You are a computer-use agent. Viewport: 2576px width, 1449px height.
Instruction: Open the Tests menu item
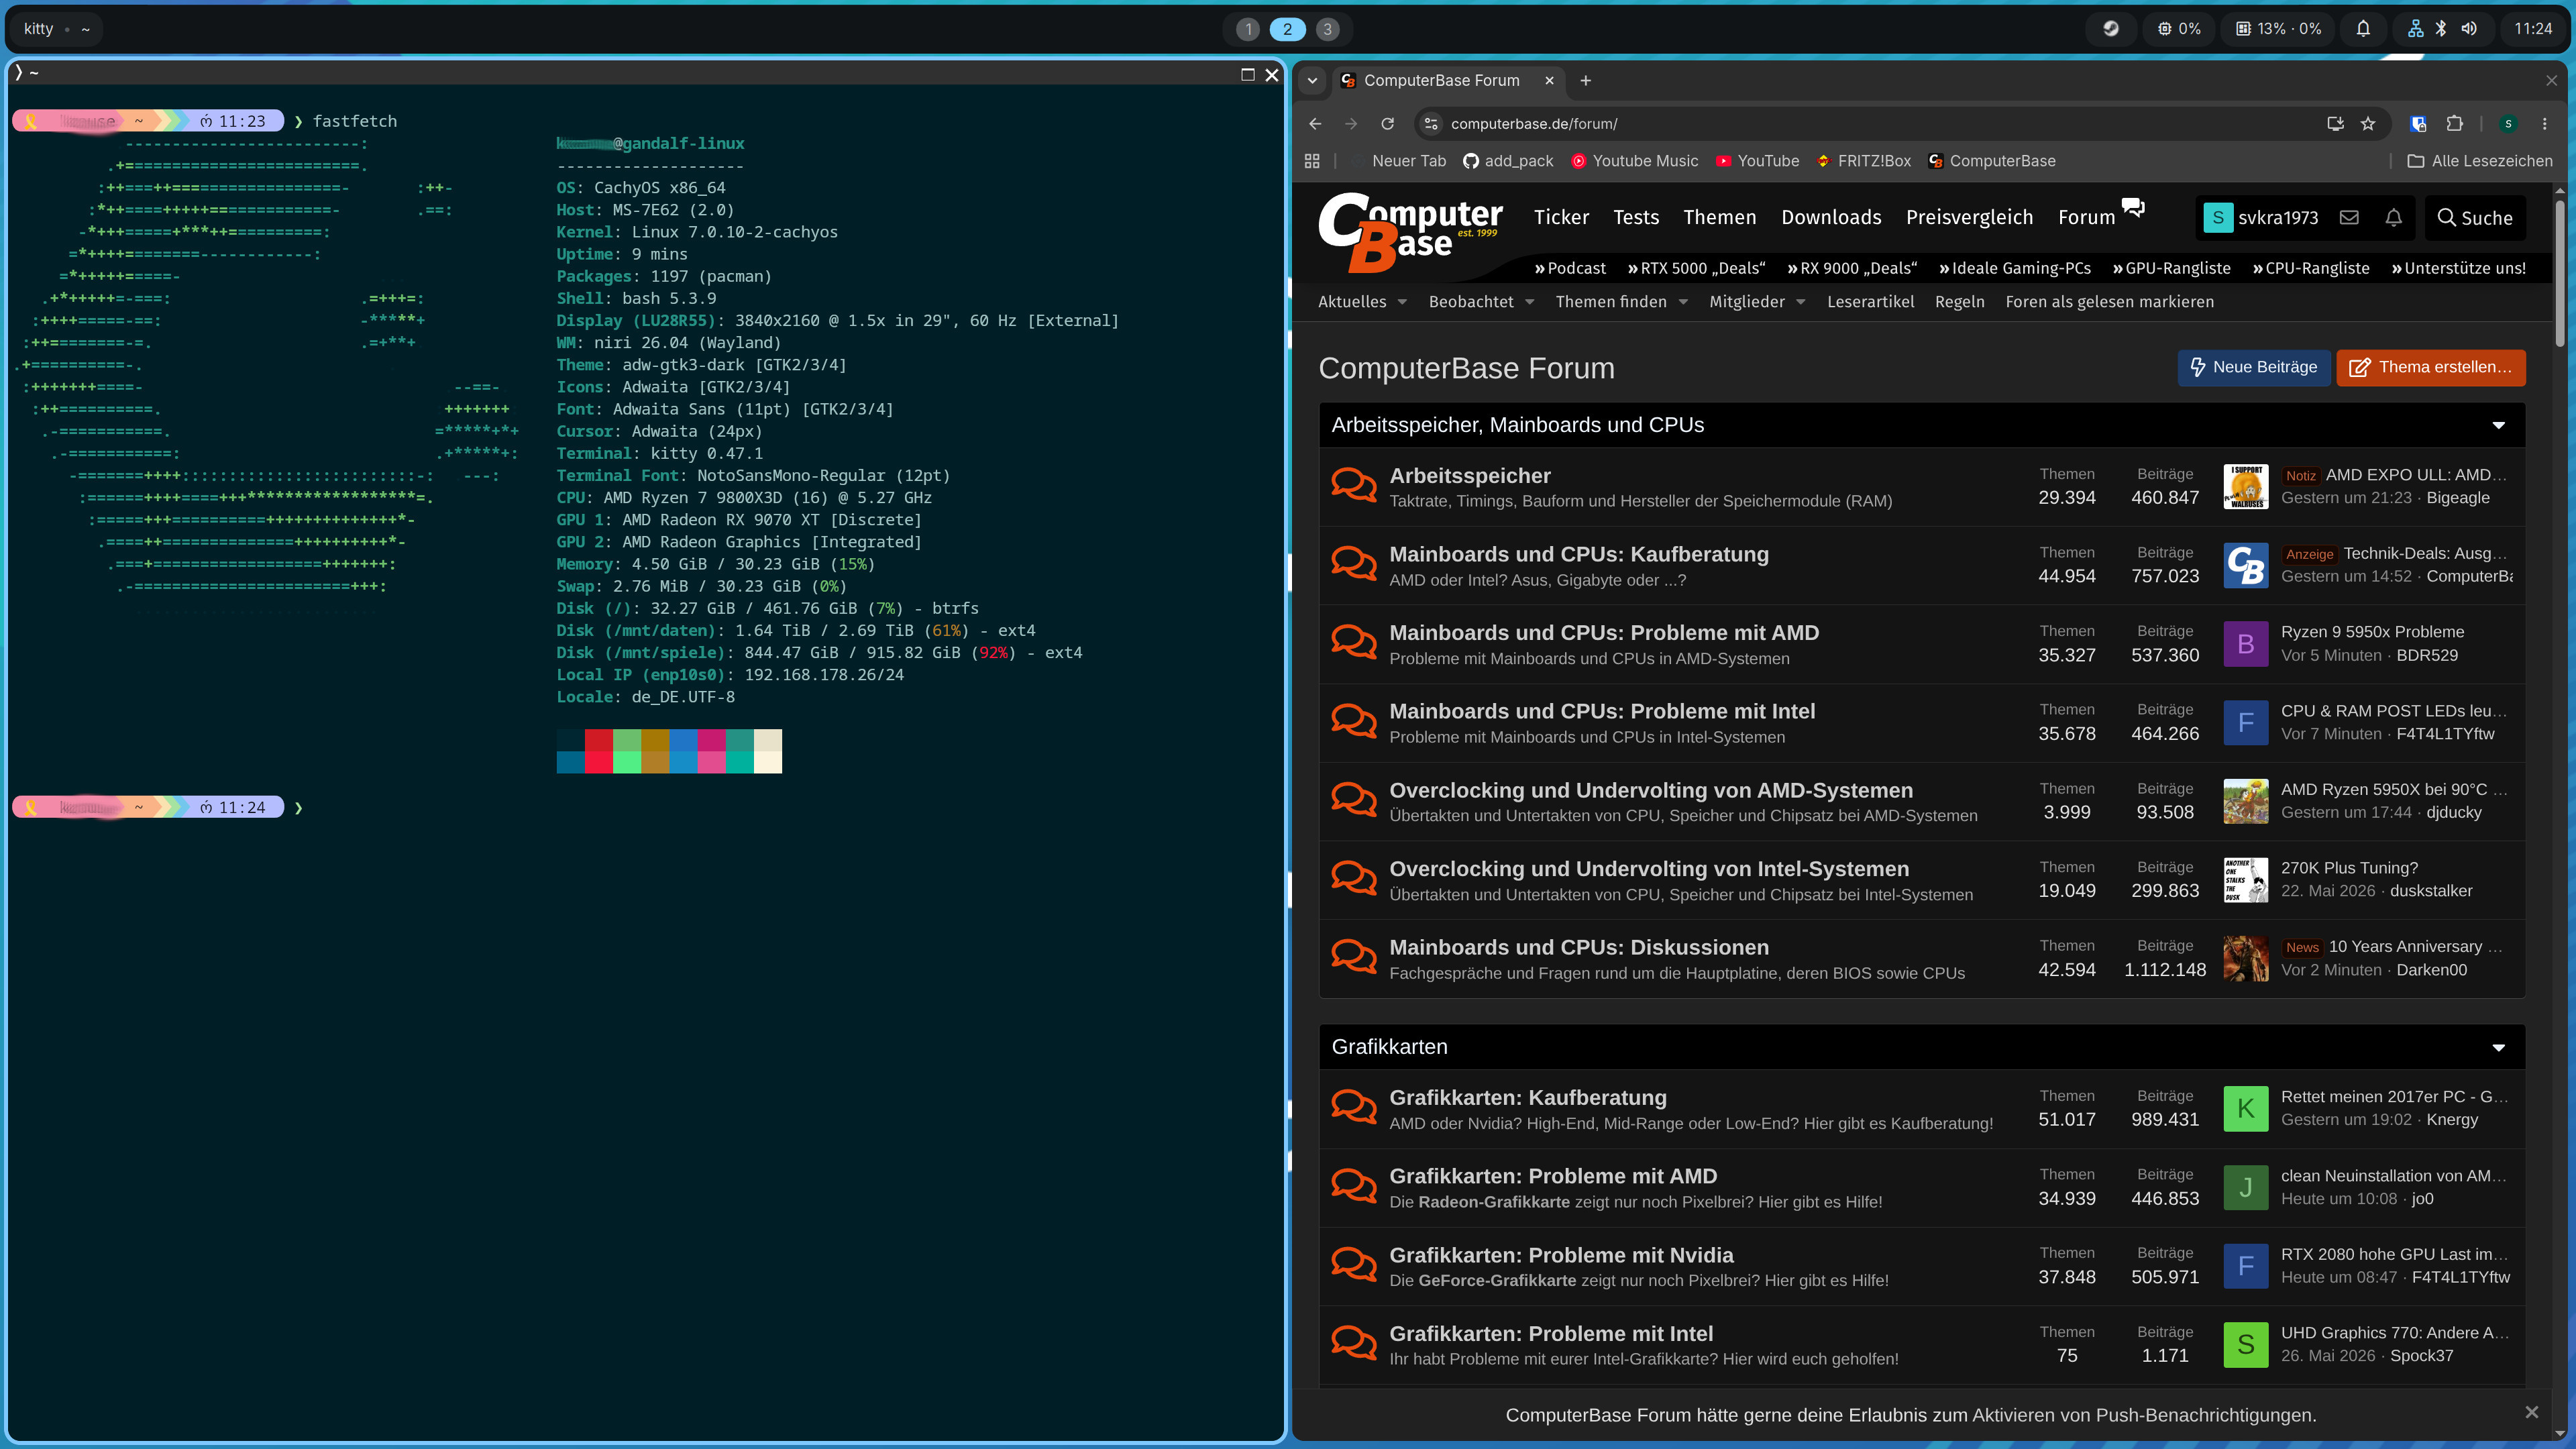(x=1636, y=218)
